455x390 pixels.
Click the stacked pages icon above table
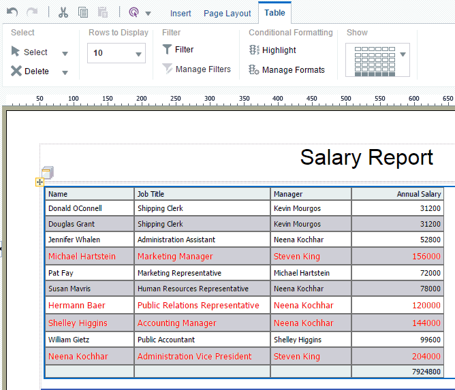(x=47, y=172)
